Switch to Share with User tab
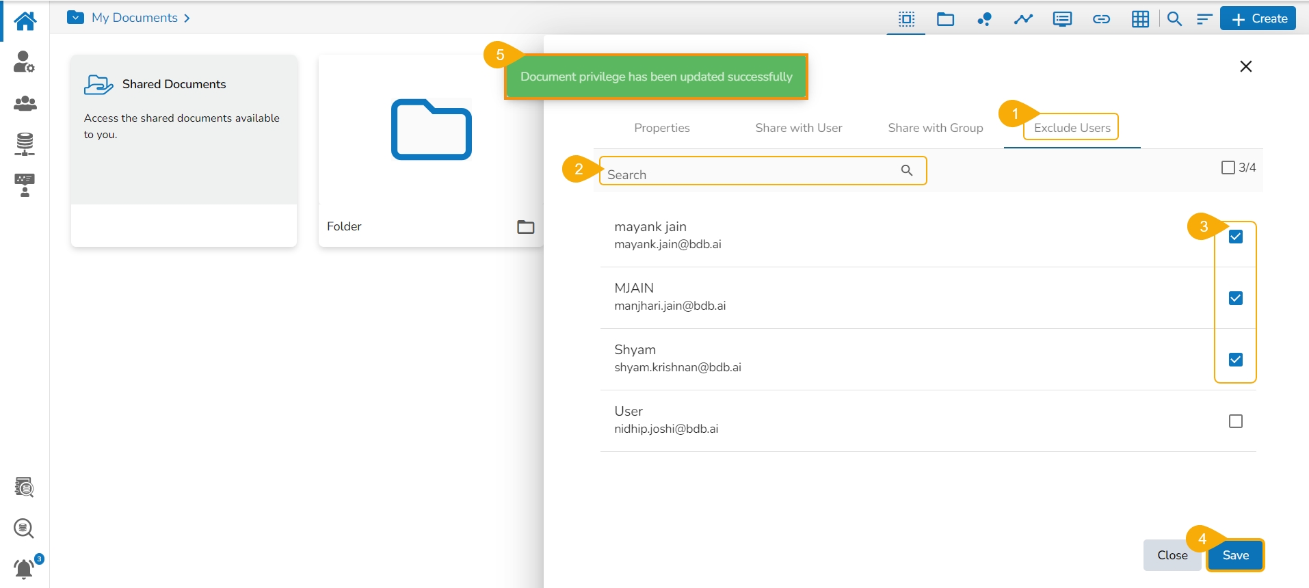The width and height of the screenshot is (1309, 588). [798, 128]
